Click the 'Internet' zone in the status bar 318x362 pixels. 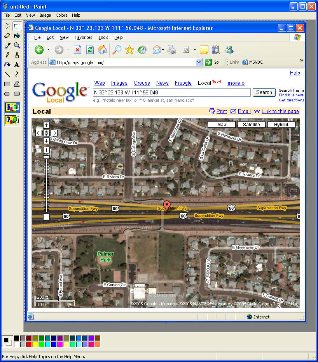click(259, 317)
